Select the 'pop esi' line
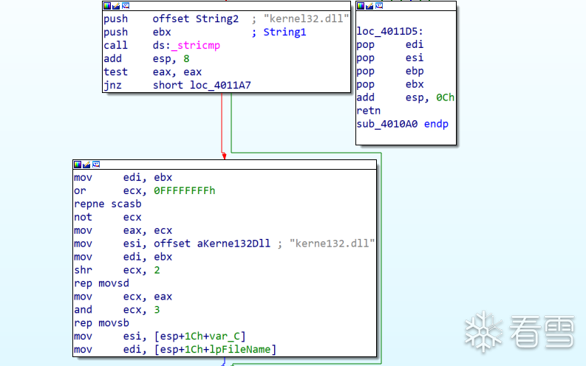The image size is (586, 366). [389, 58]
